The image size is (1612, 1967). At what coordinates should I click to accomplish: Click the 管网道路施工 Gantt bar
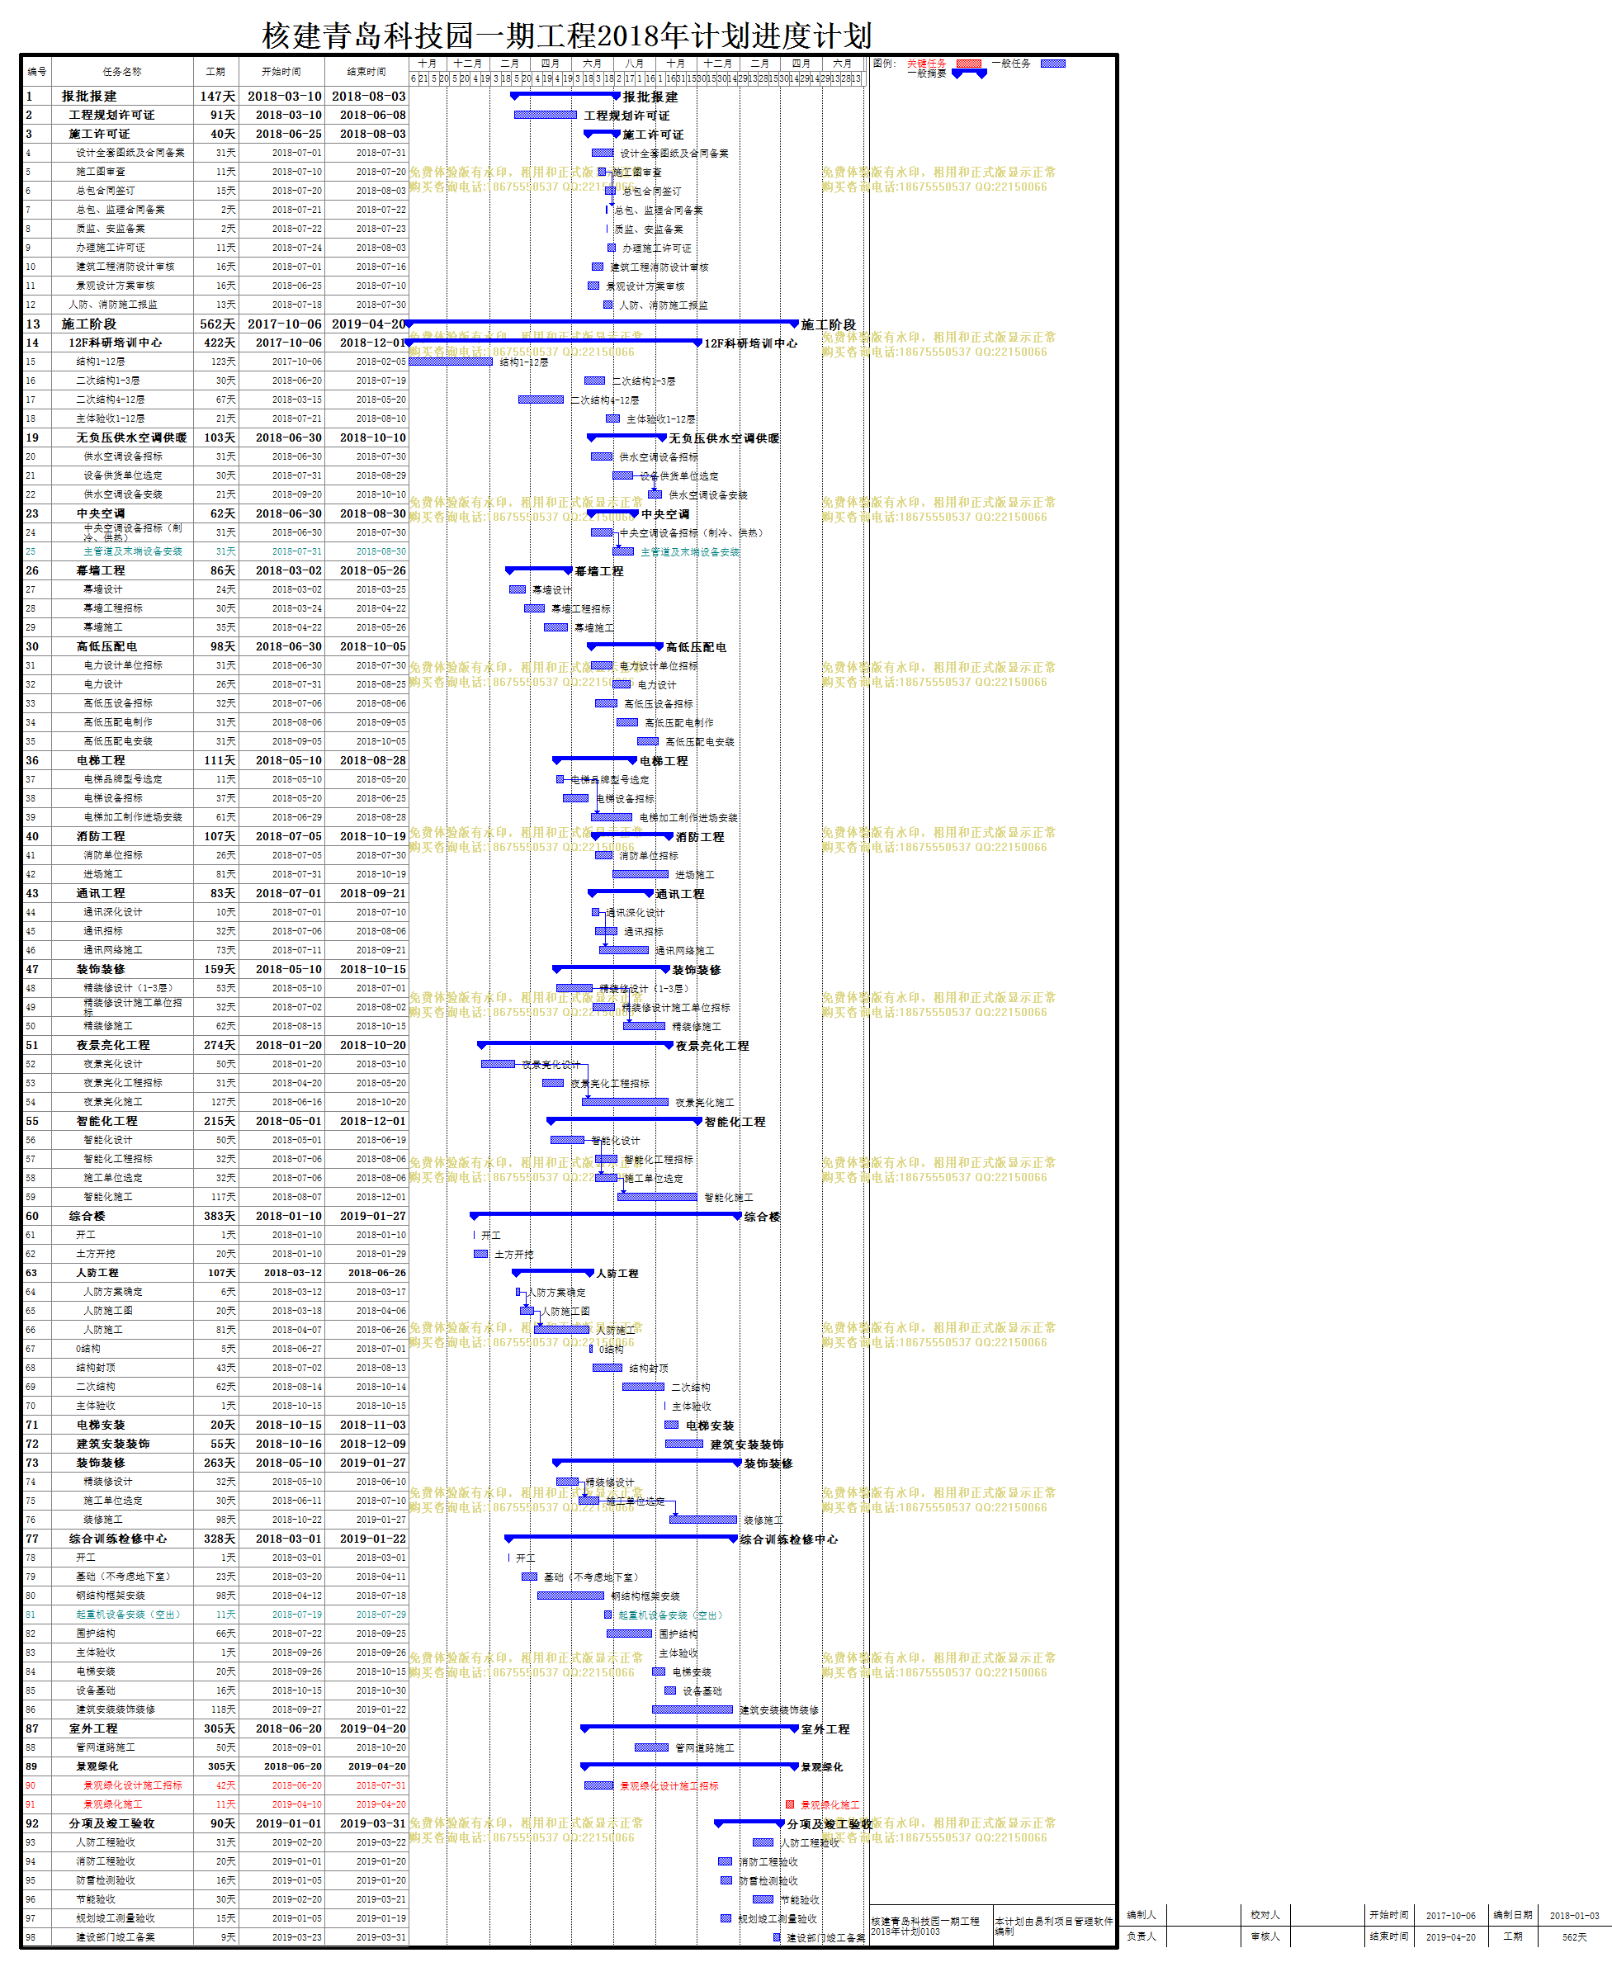click(x=652, y=1747)
